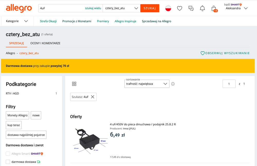Tick the Allegro Smart! checkbox
The width and height of the screenshot is (257, 166).
tap(8, 154)
